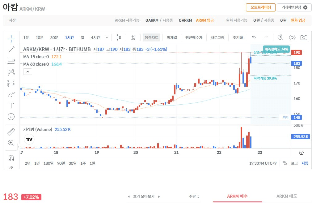Open time axis settings gear icon

[301, 153]
